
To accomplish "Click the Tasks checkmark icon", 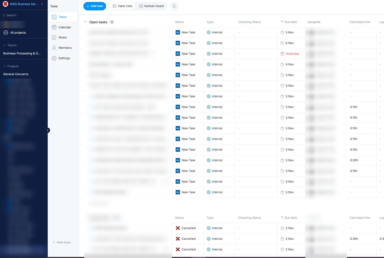I will tap(54, 17).
